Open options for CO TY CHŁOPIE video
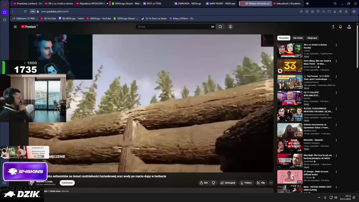Screen dimensions: 359x202 336,93
